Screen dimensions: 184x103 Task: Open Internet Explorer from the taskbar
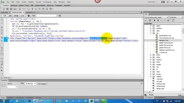[11, 101]
